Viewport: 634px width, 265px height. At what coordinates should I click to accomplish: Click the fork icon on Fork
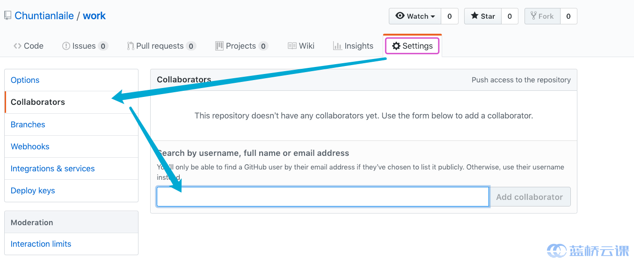534,15
